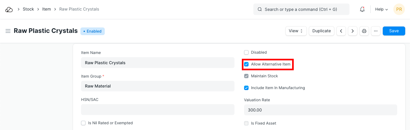Open the notifications bell
The width and height of the screenshot is (410, 130).
pyautogui.click(x=362, y=9)
